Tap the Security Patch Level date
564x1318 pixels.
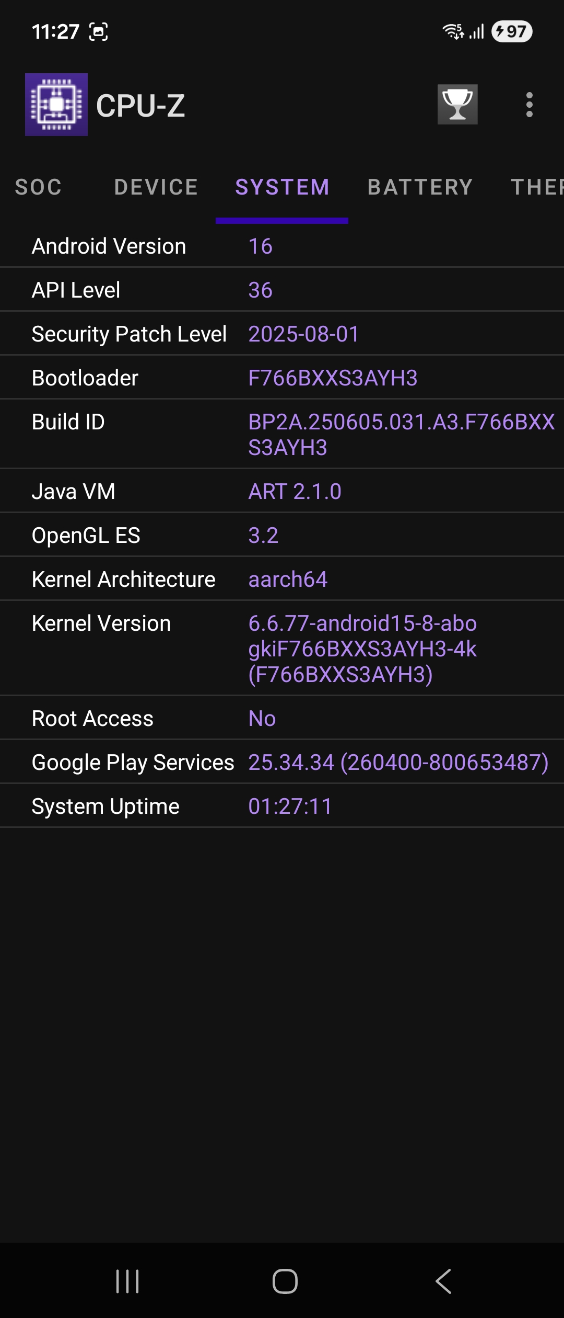coord(304,334)
